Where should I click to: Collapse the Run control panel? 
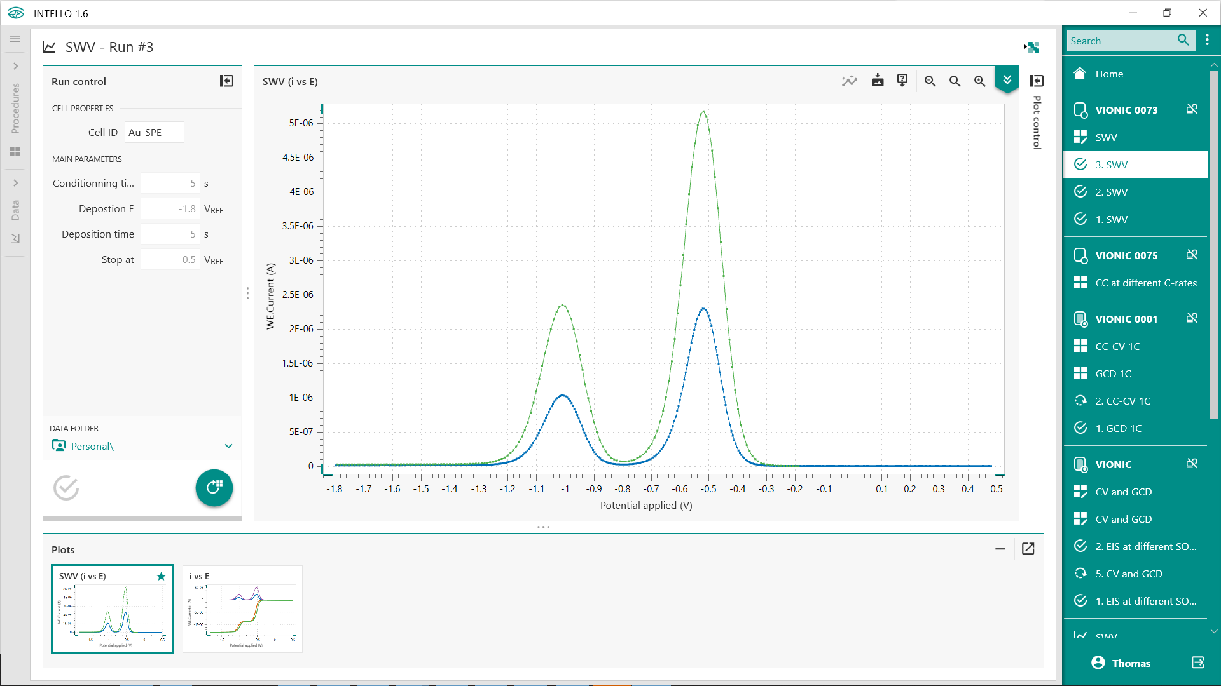point(226,81)
